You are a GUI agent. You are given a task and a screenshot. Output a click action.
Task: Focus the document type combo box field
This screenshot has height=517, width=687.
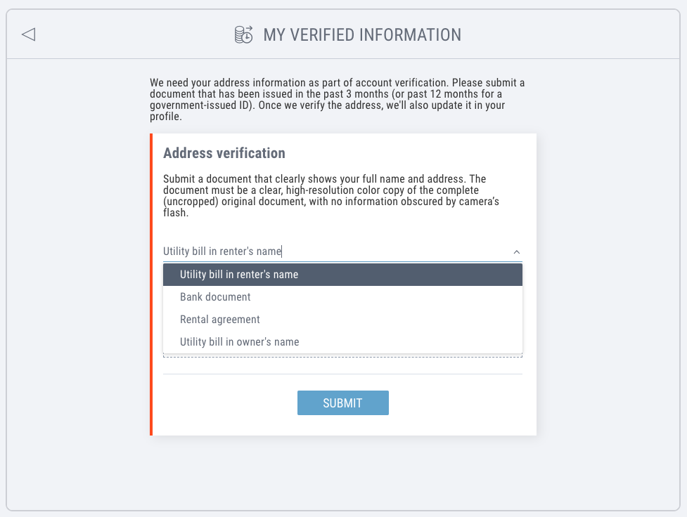tap(330, 251)
